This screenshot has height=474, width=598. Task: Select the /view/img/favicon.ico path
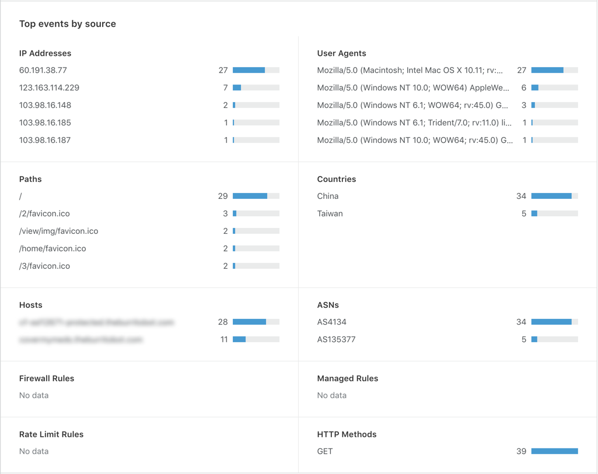(x=59, y=231)
